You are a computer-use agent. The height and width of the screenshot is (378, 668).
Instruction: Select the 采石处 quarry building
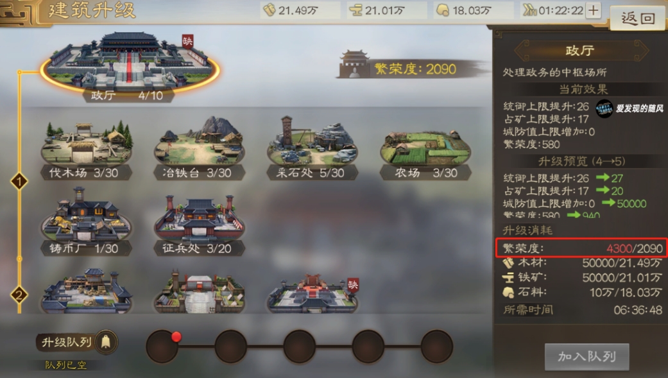pyautogui.click(x=312, y=148)
